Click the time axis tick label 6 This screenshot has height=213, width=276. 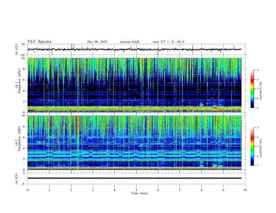(x=158, y=190)
